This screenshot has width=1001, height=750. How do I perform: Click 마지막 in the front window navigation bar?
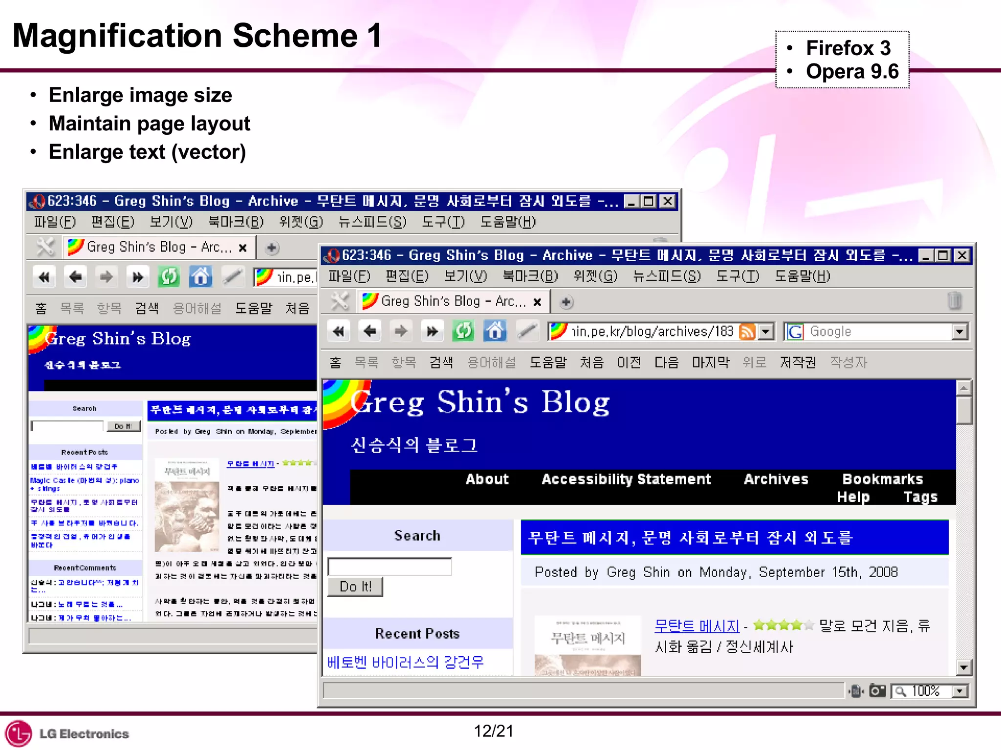[x=711, y=362]
